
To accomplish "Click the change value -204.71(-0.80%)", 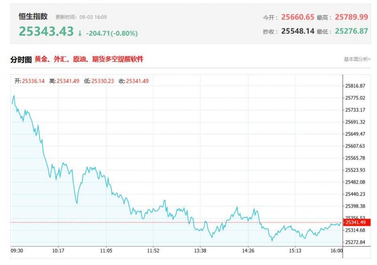I will (112, 33).
